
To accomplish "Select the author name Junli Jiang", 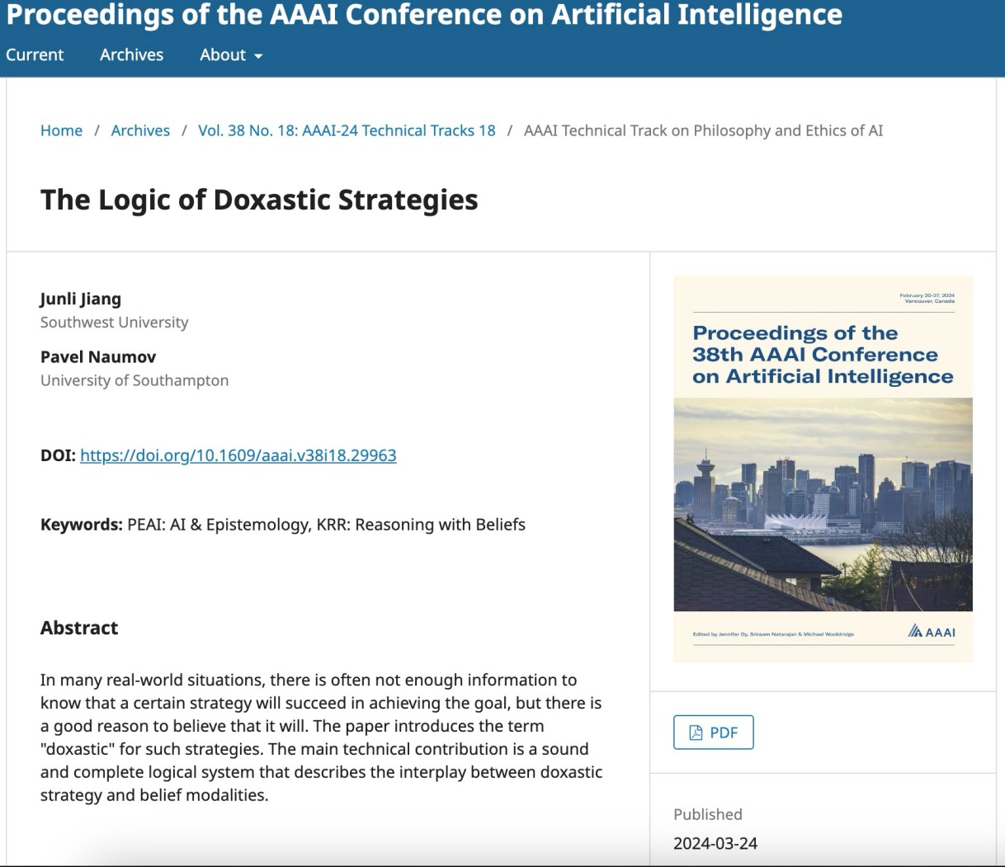I will click(81, 299).
